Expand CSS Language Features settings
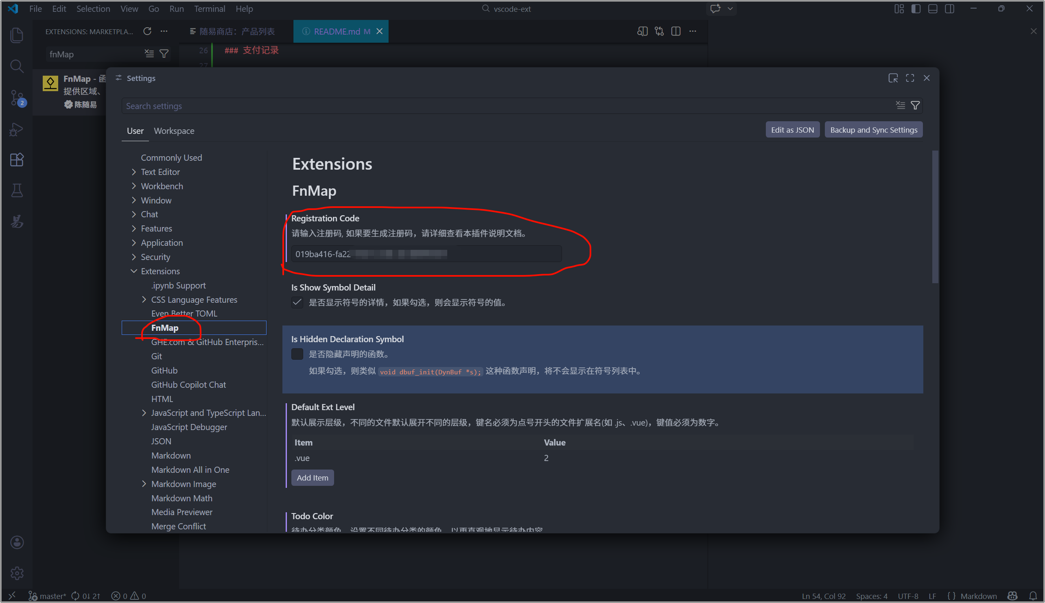 point(144,299)
